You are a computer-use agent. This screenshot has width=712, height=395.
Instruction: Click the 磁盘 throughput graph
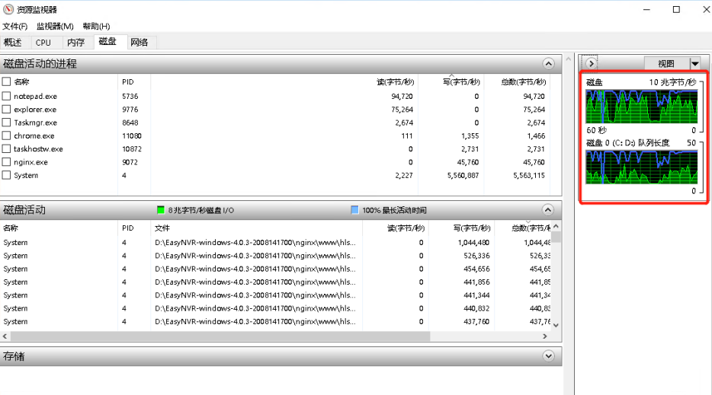click(x=642, y=107)
